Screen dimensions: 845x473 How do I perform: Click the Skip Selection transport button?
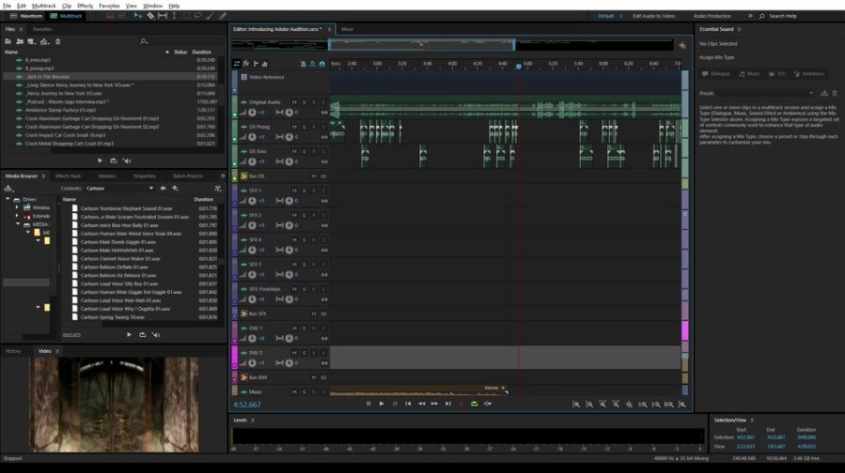[x=488, y=404]
